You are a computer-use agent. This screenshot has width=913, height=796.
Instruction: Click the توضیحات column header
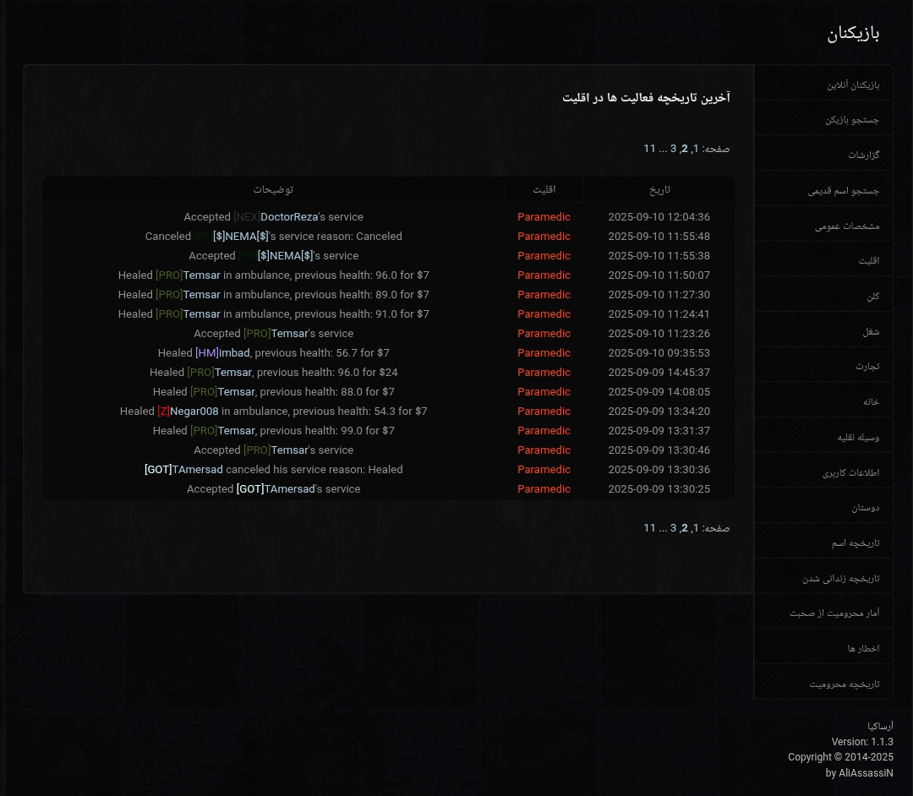pyautogui.click(x=273, y=189)
